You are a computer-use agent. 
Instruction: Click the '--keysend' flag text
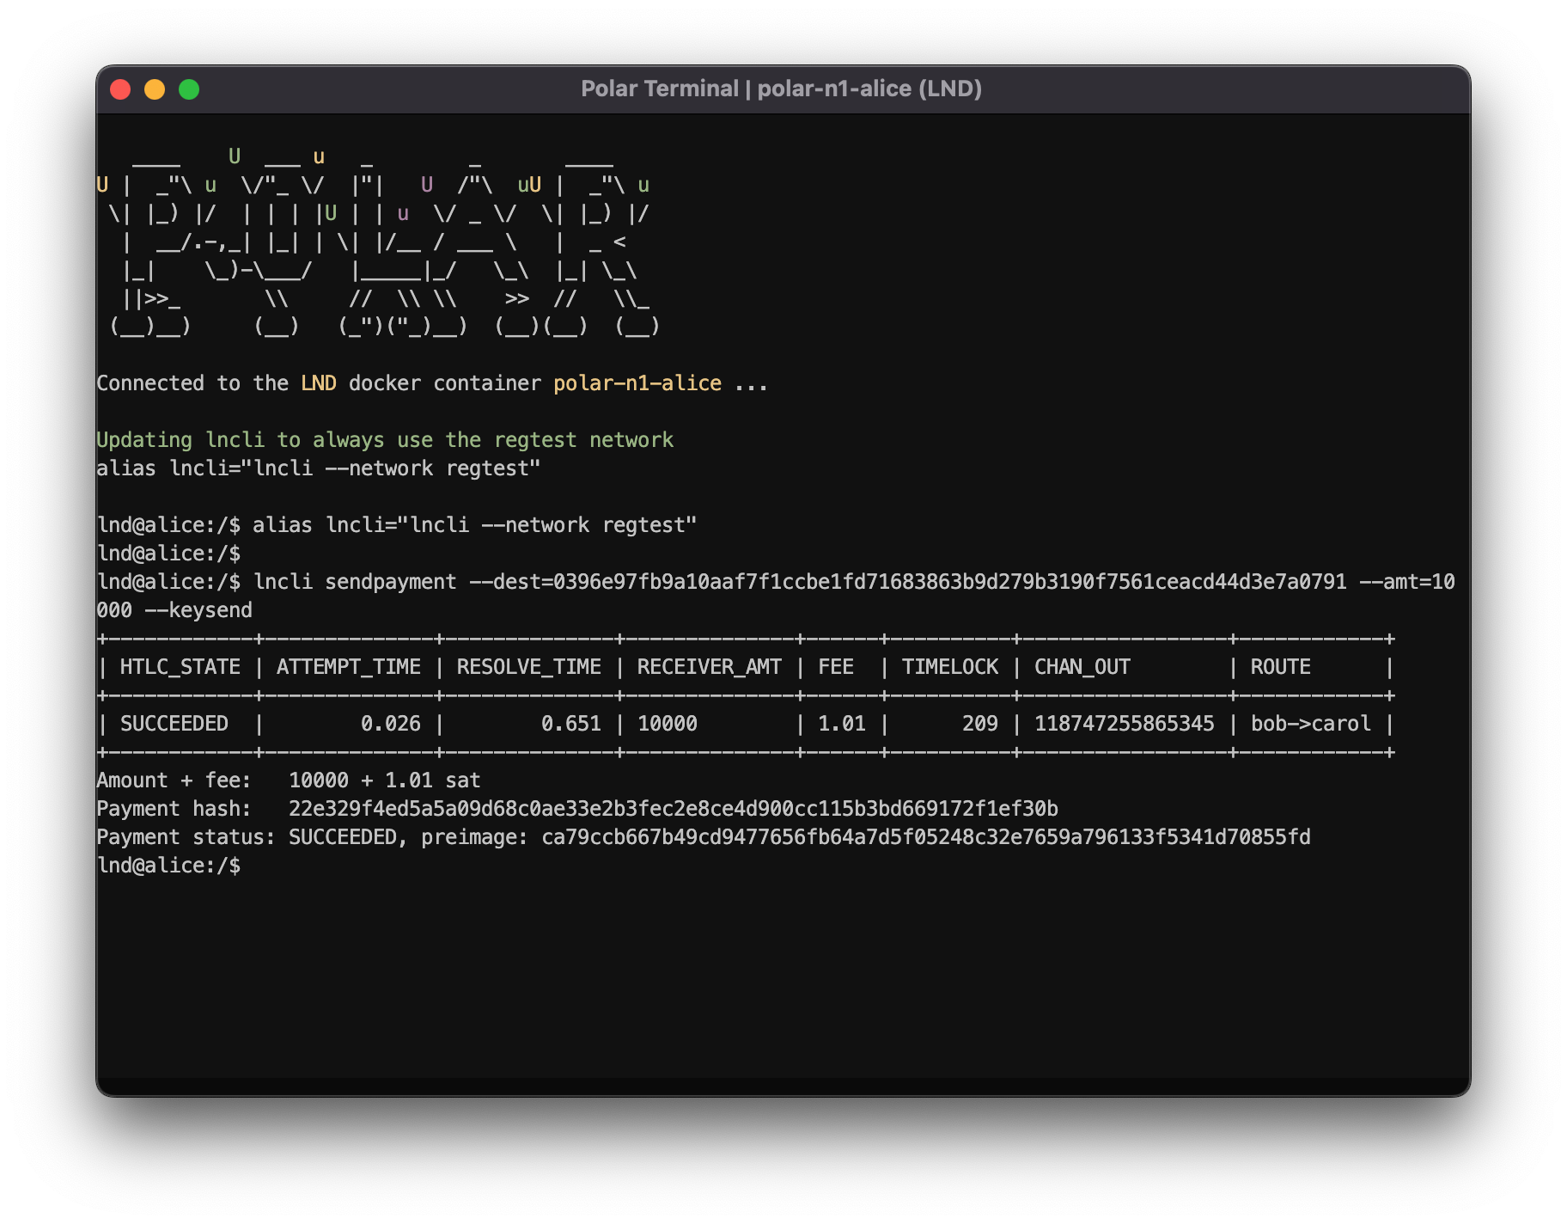[198, 610]
